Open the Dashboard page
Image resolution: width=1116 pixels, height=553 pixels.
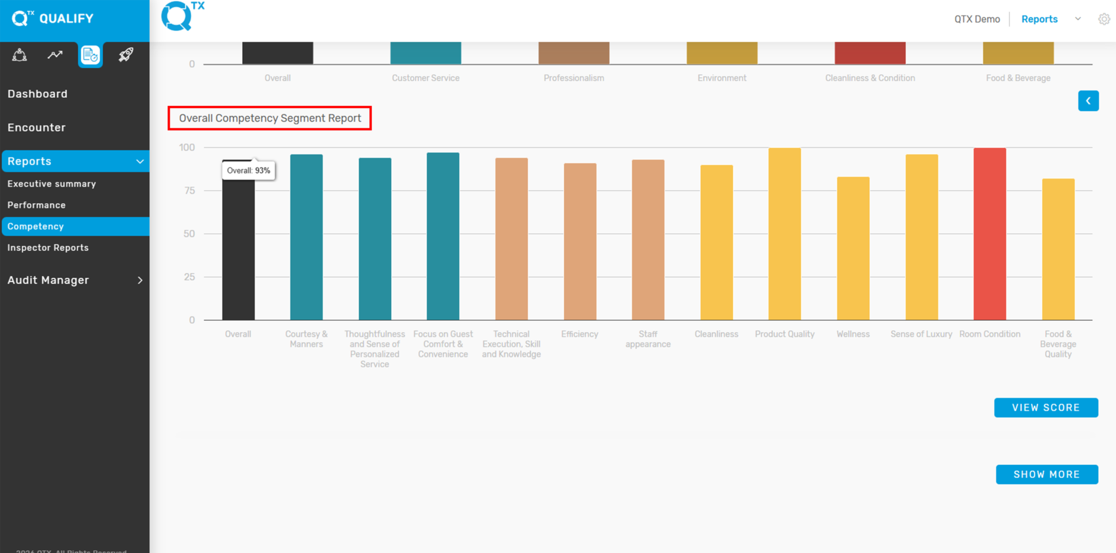pyautogui.click(x=37, y=94)
